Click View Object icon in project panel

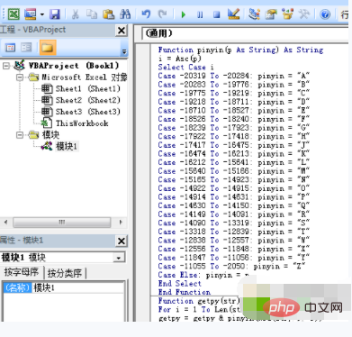pyautogui.click(x=26, y=48)
